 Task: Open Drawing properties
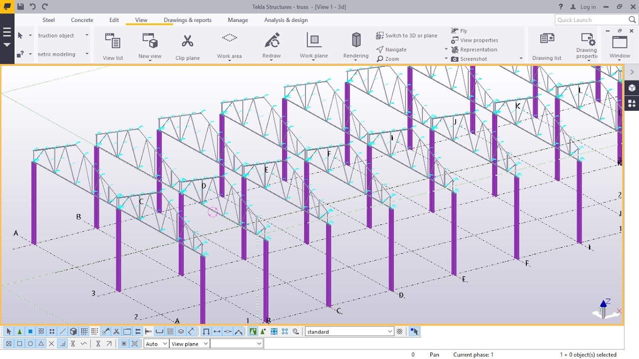[587, 46]
